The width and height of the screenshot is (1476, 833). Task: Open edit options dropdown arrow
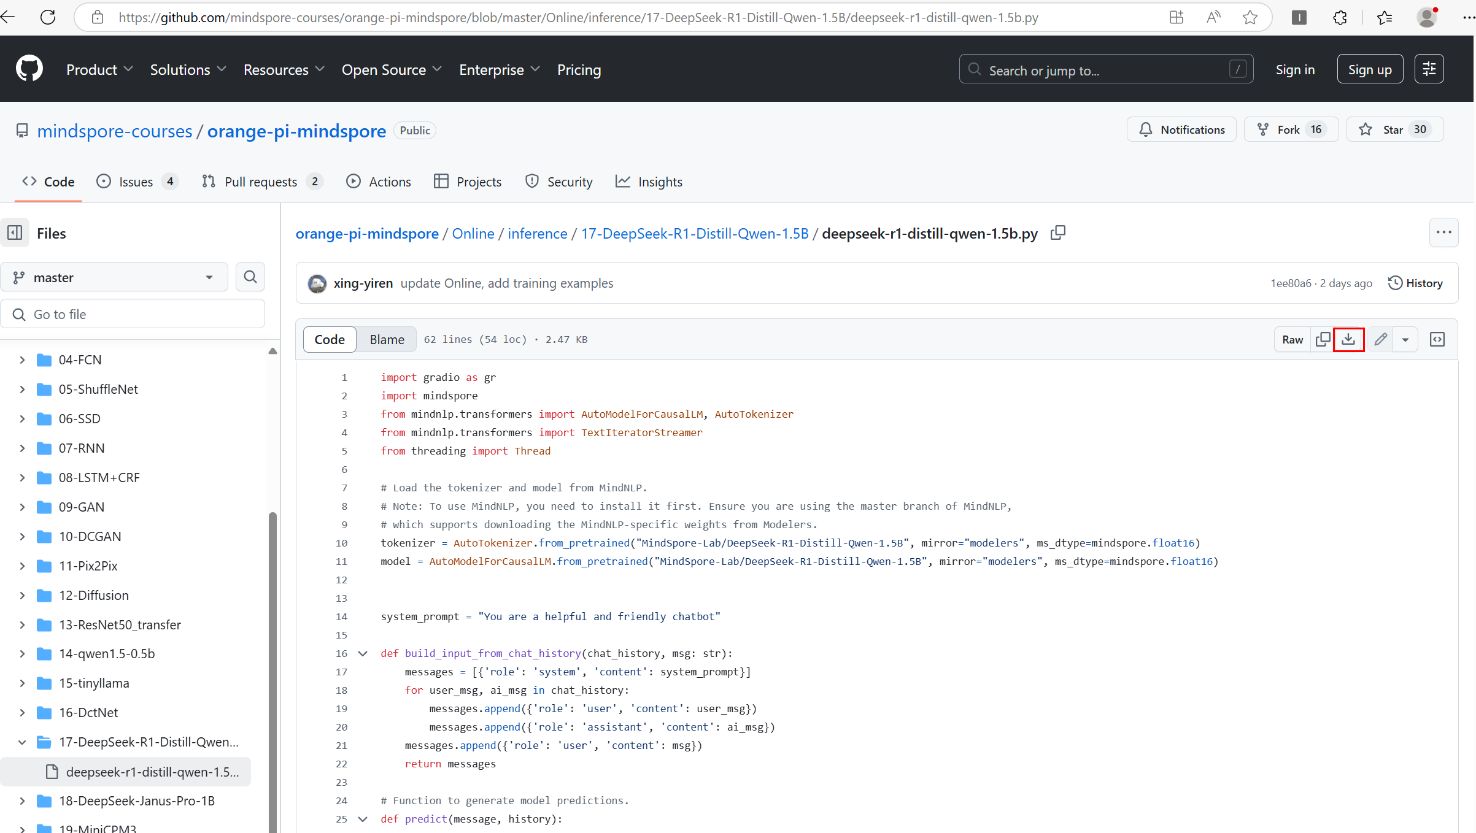coord(1405,339)
